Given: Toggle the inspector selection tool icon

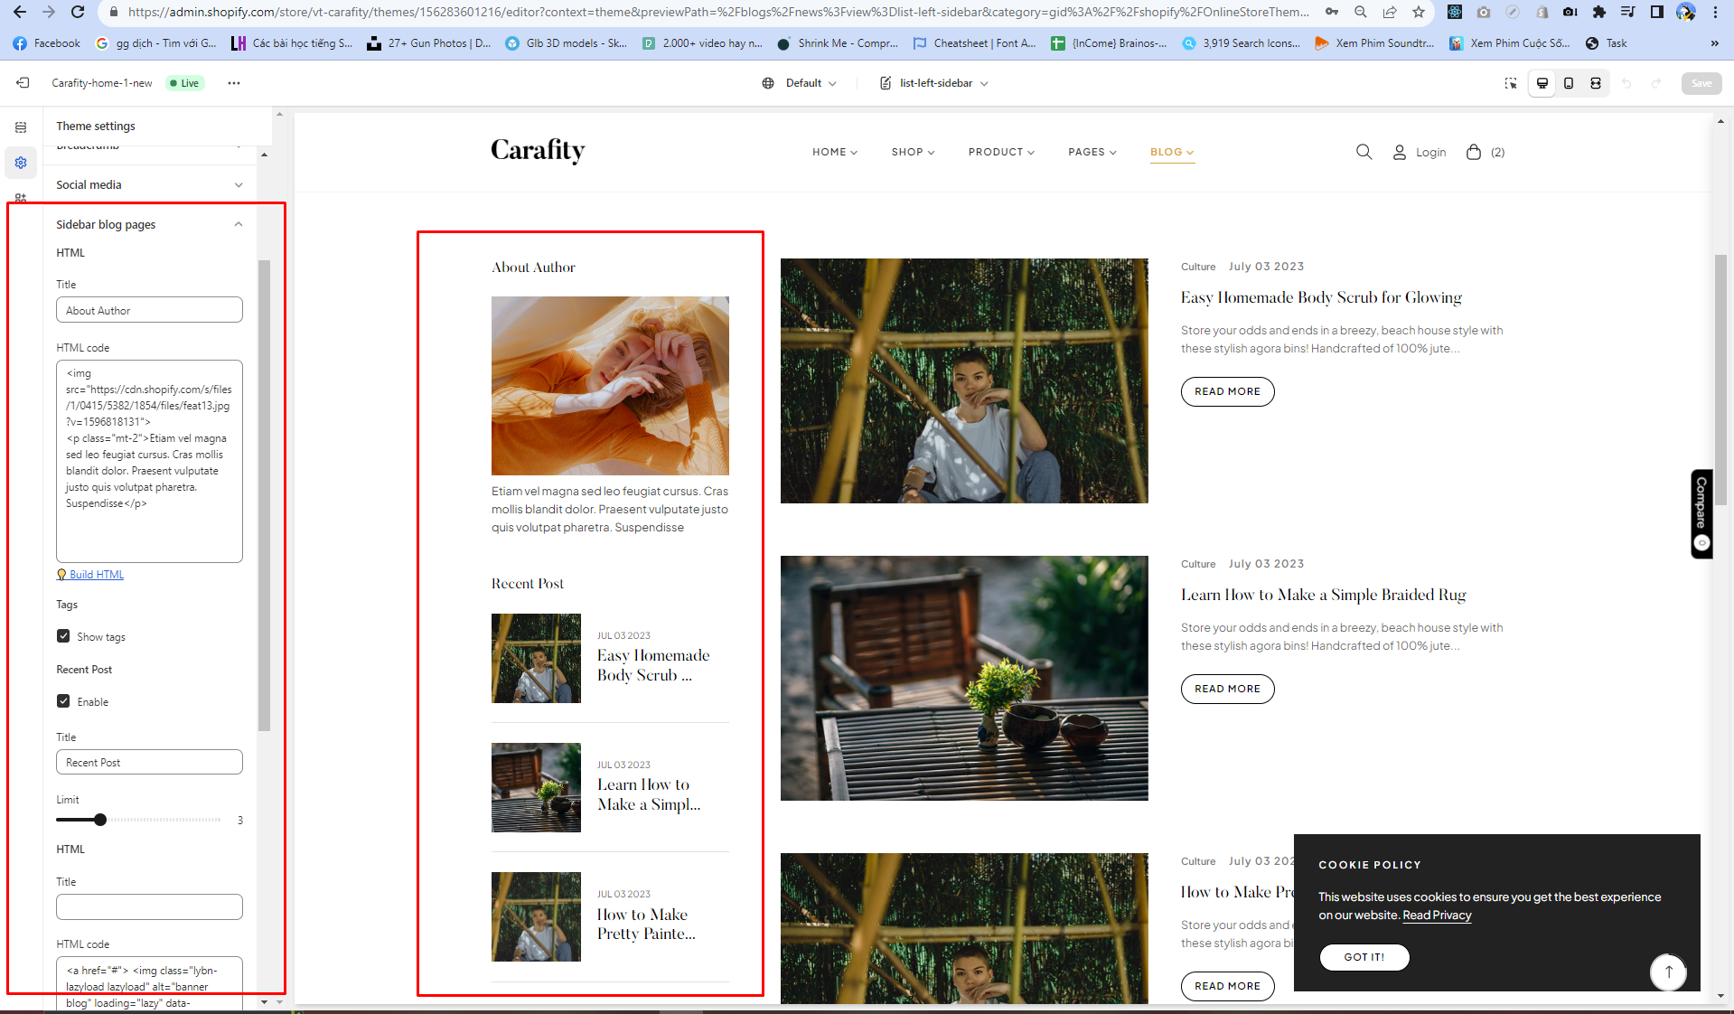Looking at the screenshot, I should 1511,83.
